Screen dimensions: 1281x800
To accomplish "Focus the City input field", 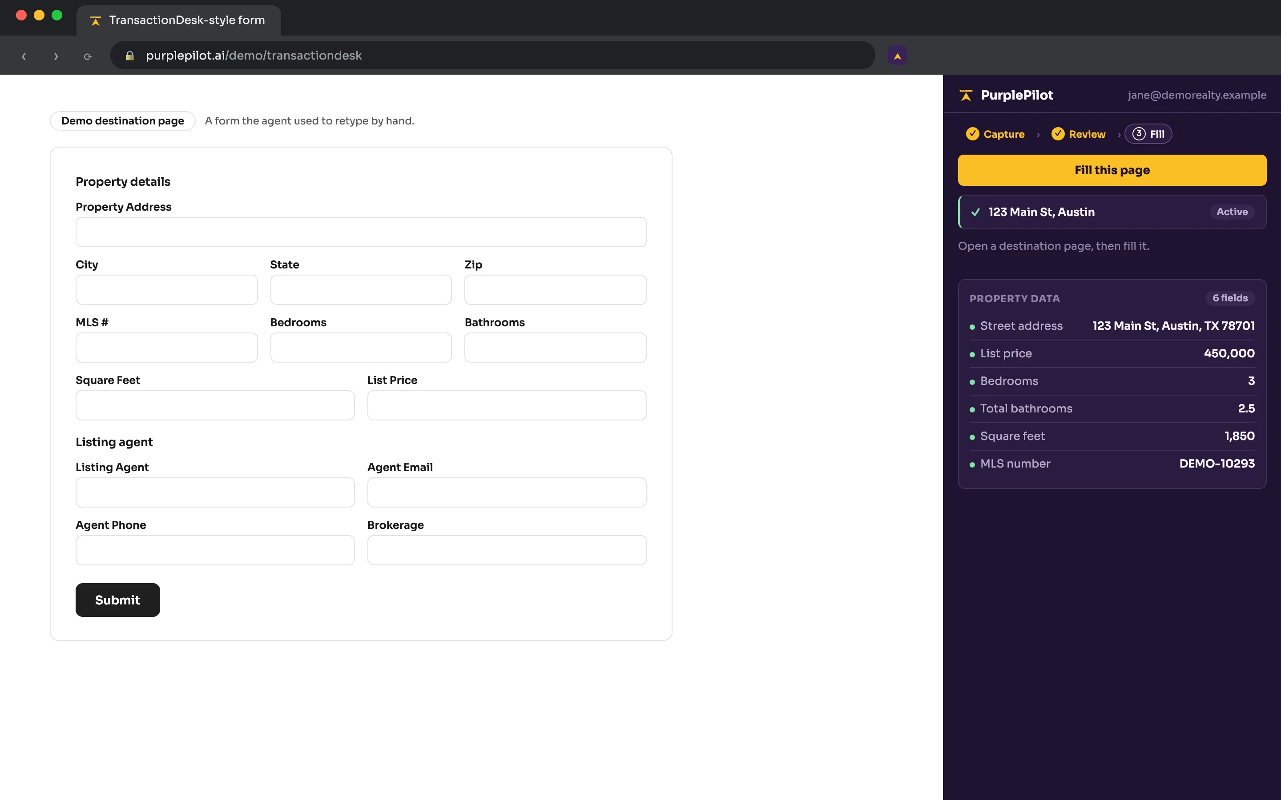I will click(167, 290).
